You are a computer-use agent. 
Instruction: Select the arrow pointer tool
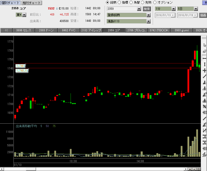click(204, 45)
